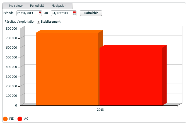The width and height of the screenshot is (188, 125).
Task: Click the Etablissement breadcrumb label
Action: tap(50, 22)
